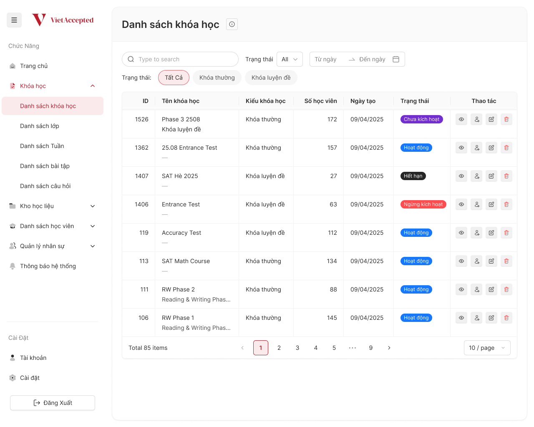Add student to 25.08 Entrance Test

476,148
